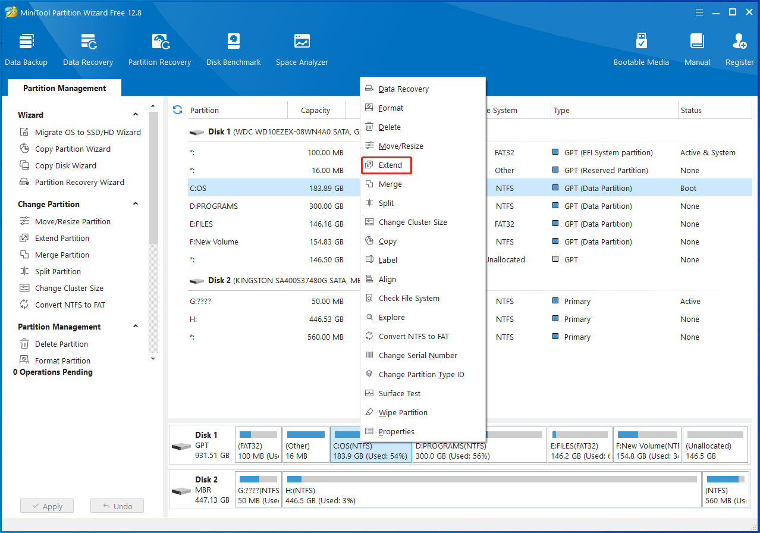The image size is (760, 533).
Task: Sort by Status column header
Action: 715,110
